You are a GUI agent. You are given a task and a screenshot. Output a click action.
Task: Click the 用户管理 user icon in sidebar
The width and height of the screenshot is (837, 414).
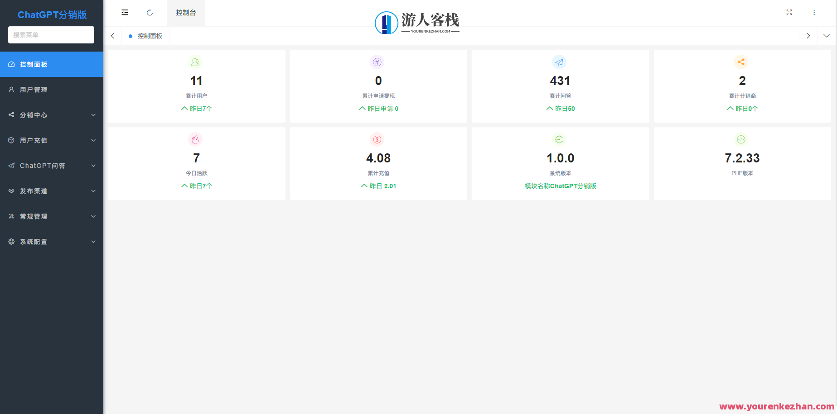11,90
